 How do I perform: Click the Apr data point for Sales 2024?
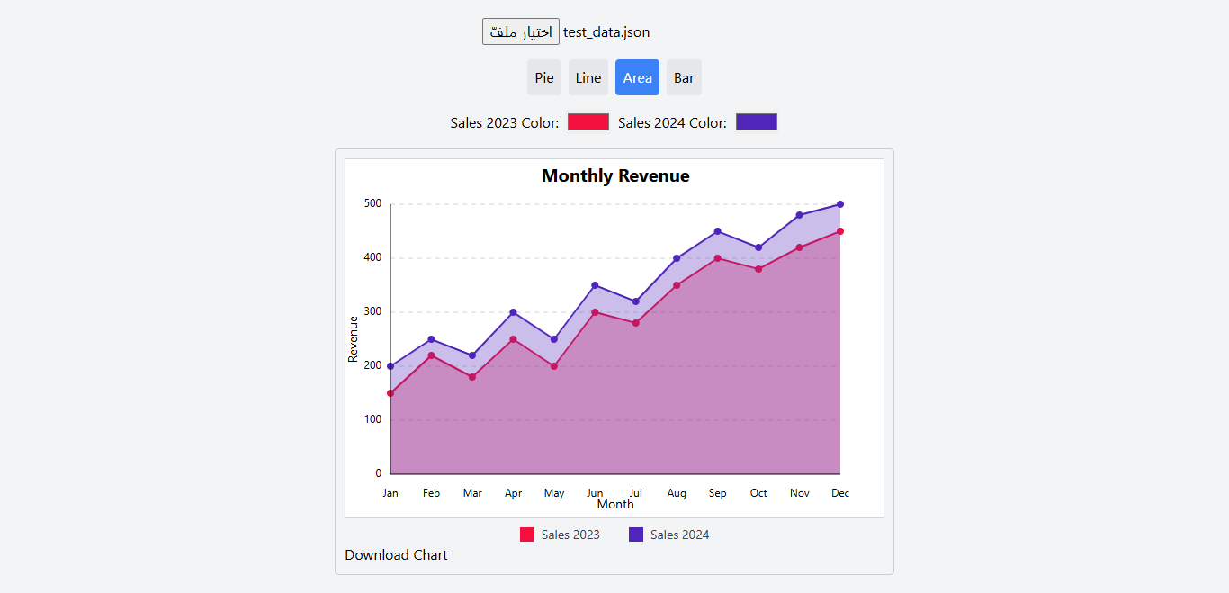coord(513,312)
